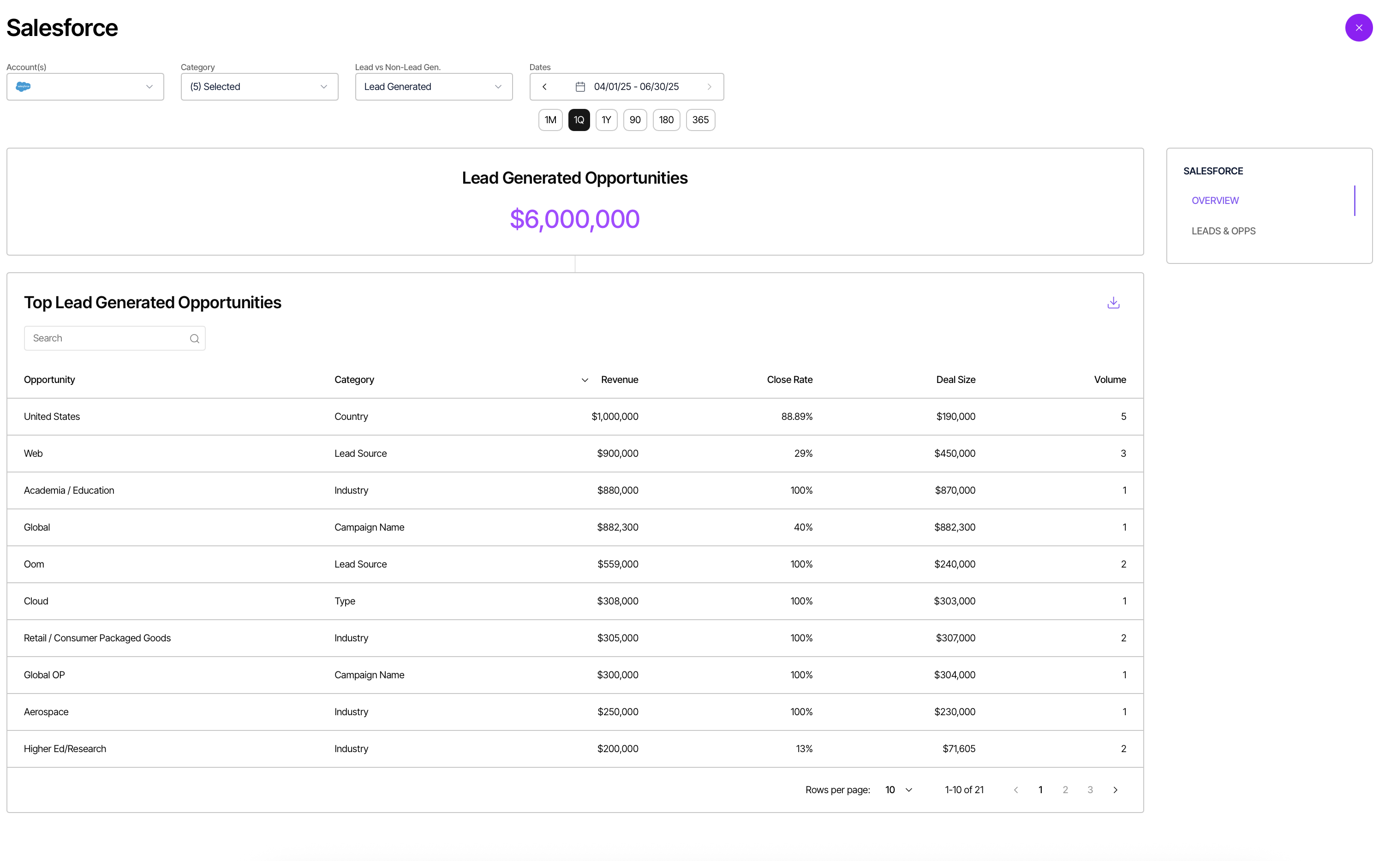The height and width of the screenshot is (861, 1385).
Task: Click the Academia / Education opportunity
Action: point(69,490)
